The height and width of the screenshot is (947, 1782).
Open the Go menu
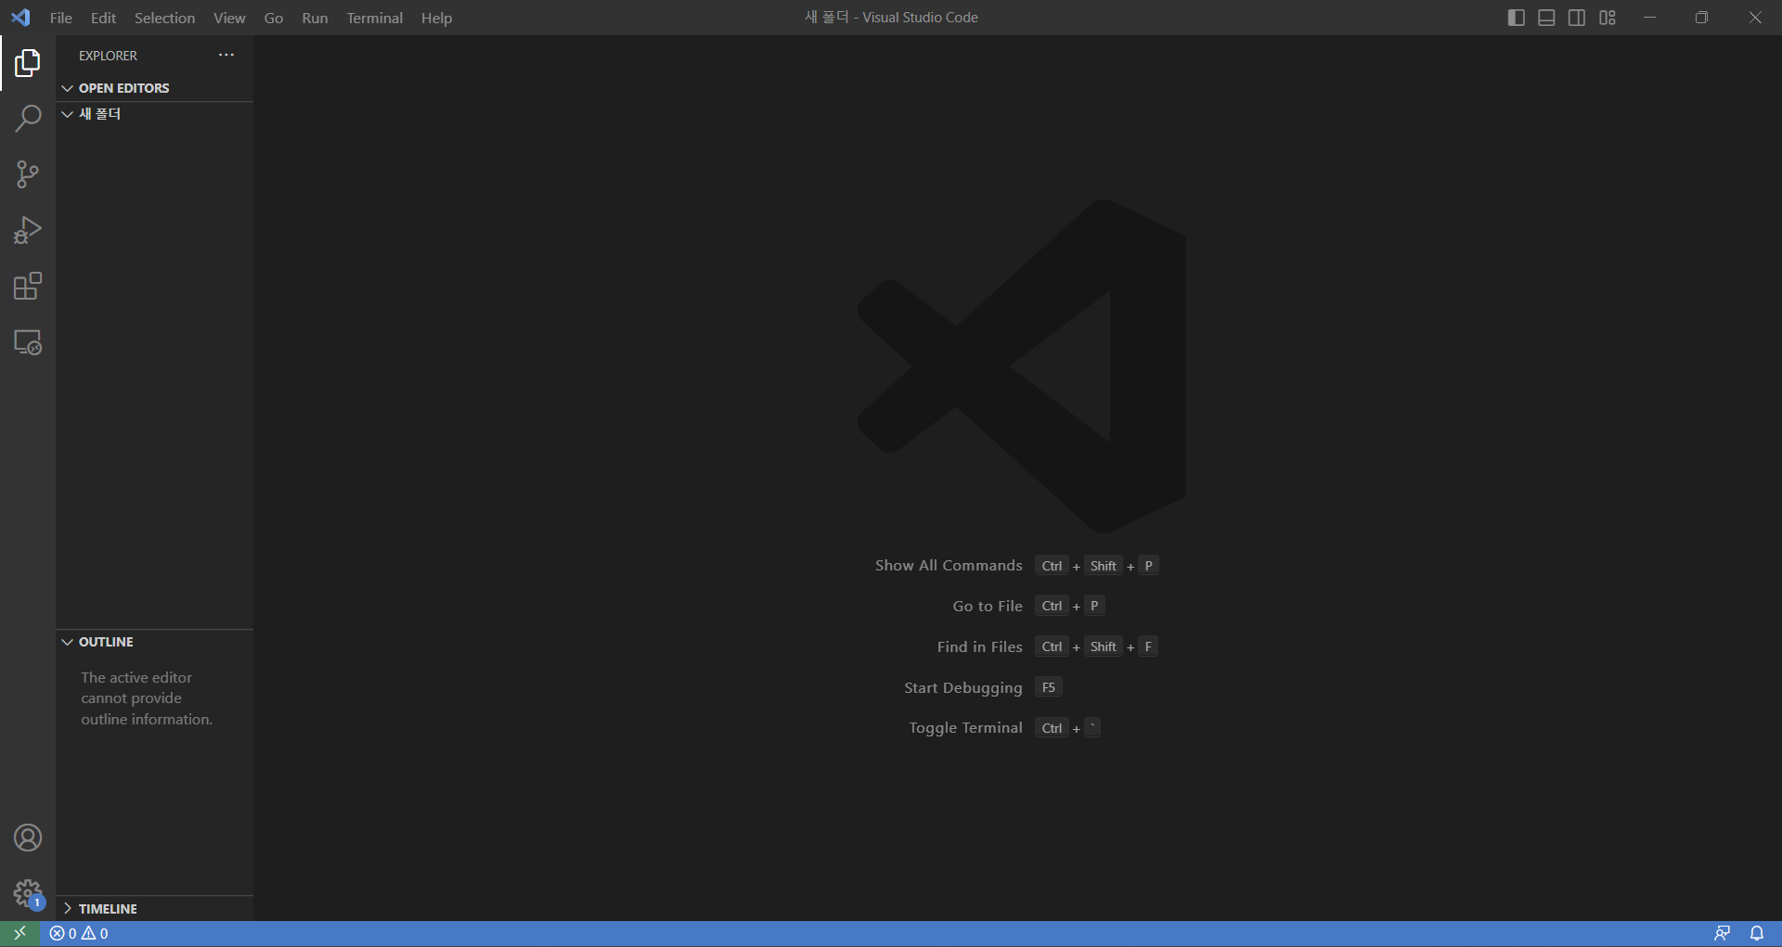[x=274, y=18]
